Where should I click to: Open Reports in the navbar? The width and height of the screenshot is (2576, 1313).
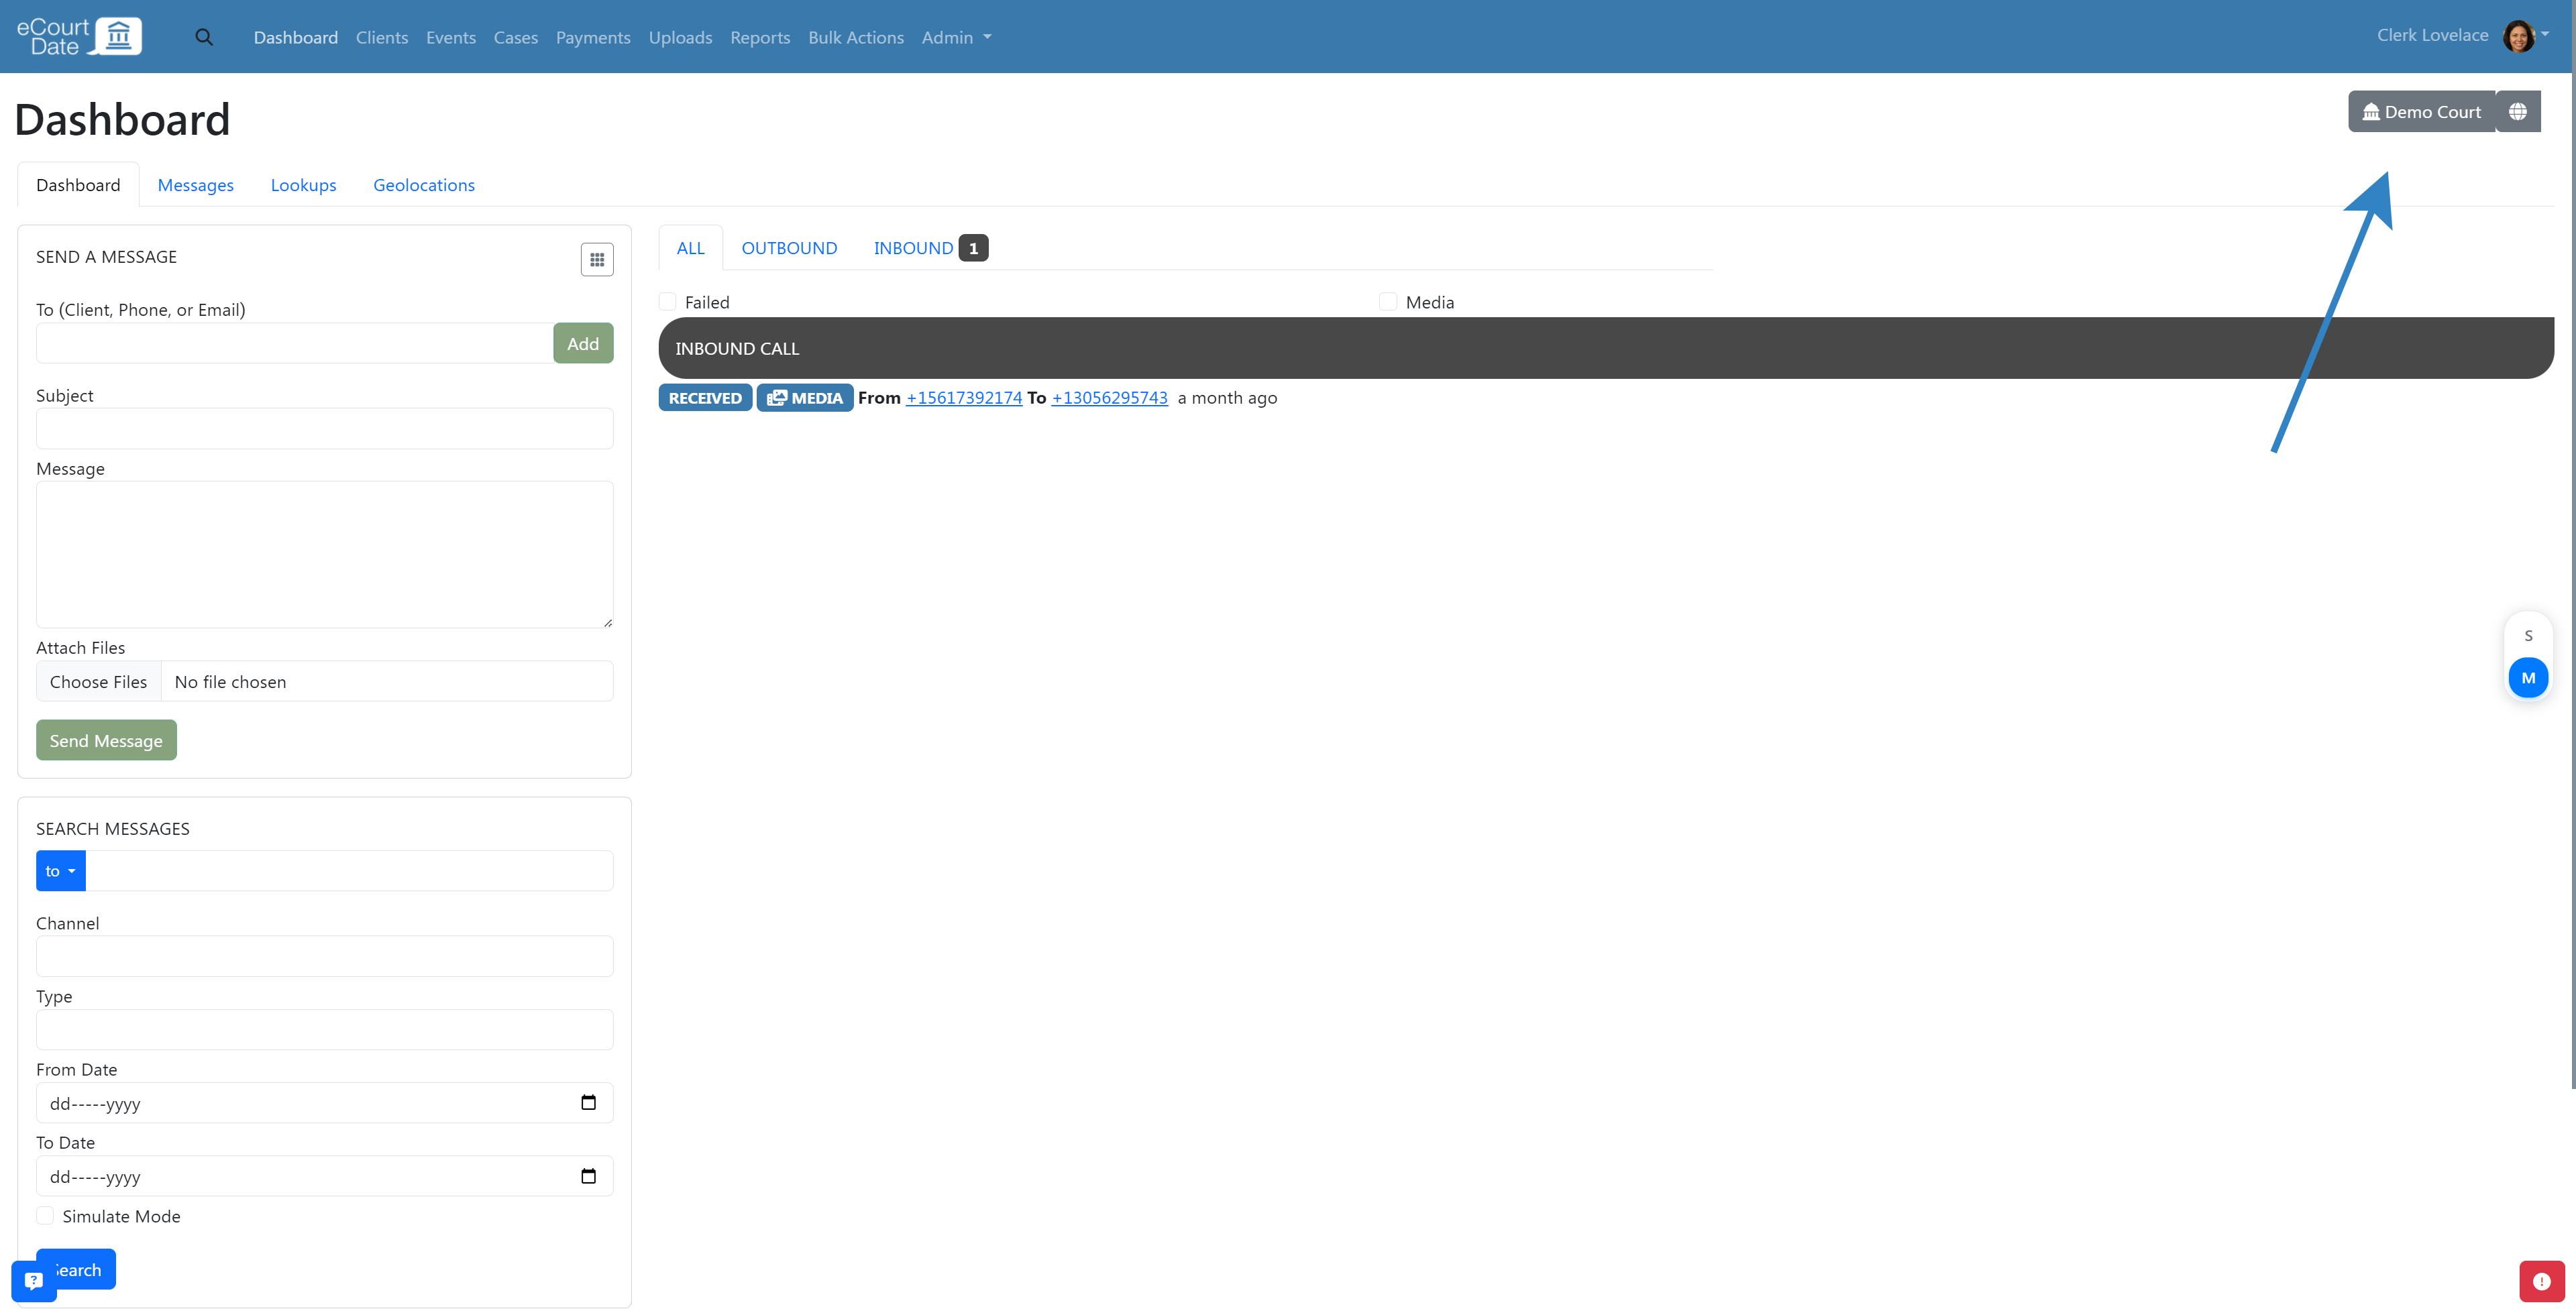coord(760,37)
